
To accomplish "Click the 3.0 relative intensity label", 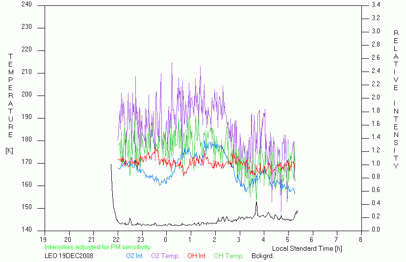I will click(376, 31).
